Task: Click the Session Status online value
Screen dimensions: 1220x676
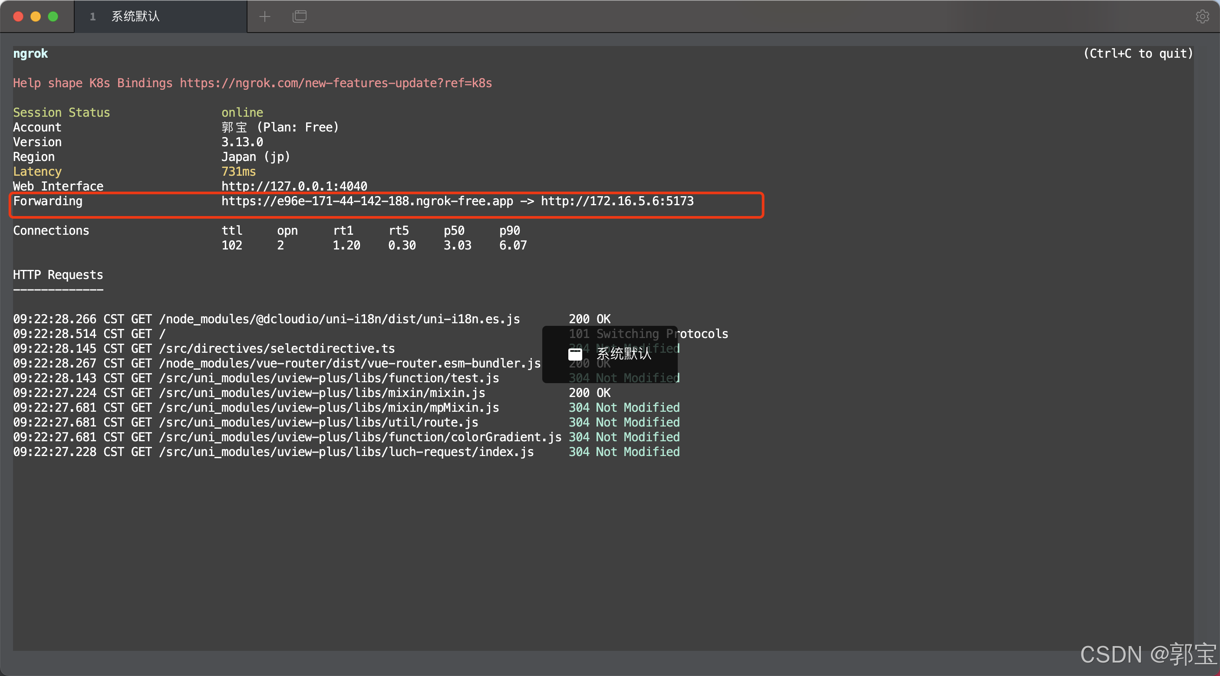Action: pyautogui.click(x=242, y=113)
